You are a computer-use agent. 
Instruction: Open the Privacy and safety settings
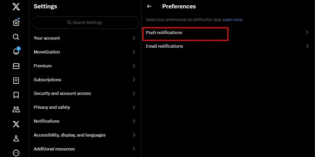[x=85, y=107]
